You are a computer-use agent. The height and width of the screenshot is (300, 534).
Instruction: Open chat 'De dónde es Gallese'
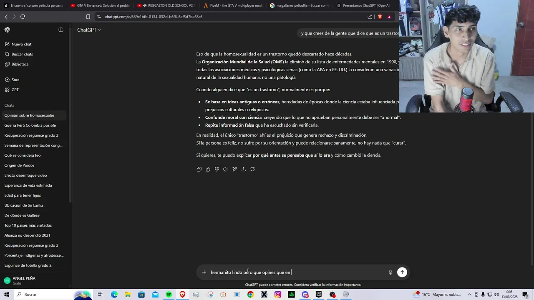coord(34,215)
